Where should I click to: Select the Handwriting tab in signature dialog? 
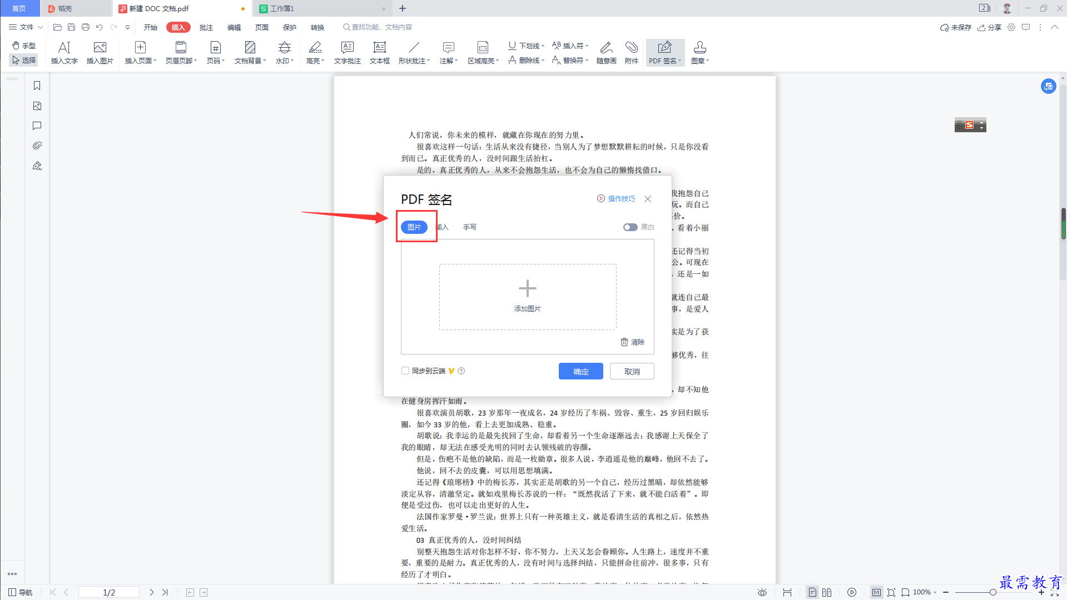click(470, 227)
